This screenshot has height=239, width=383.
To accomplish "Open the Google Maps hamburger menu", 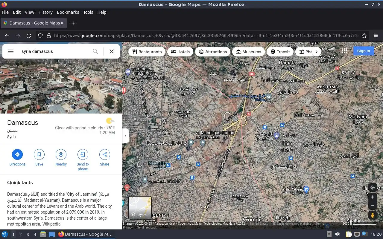I will [x=11, y=51].
